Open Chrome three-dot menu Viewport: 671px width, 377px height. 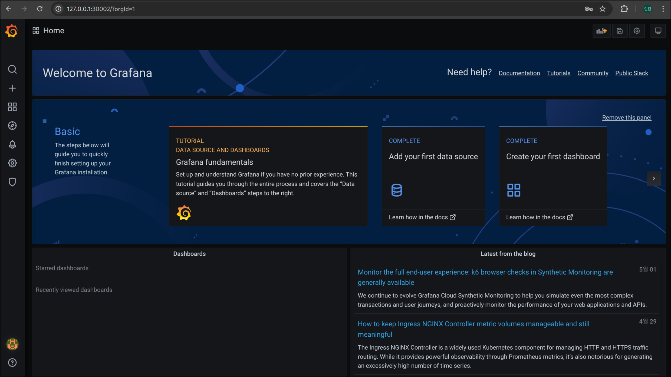(663, 9)
